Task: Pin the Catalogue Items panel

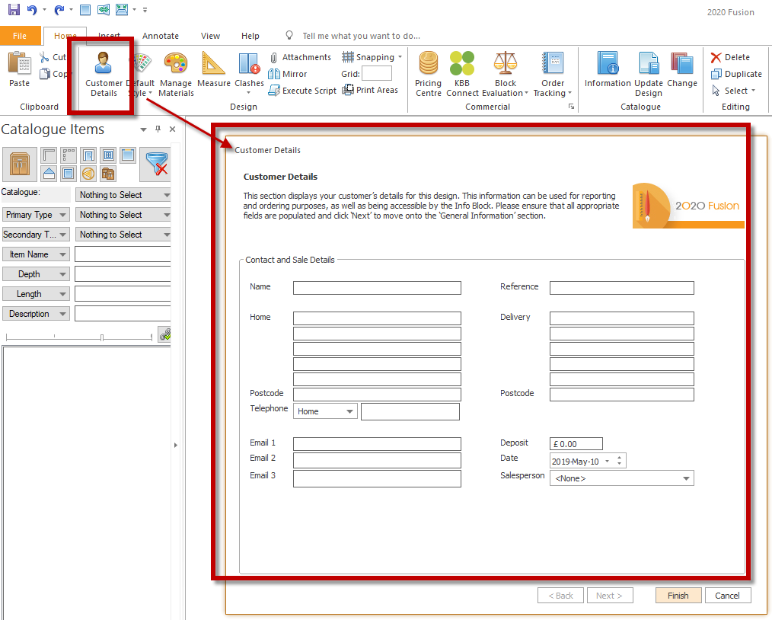Action: [x=158, y=129]
